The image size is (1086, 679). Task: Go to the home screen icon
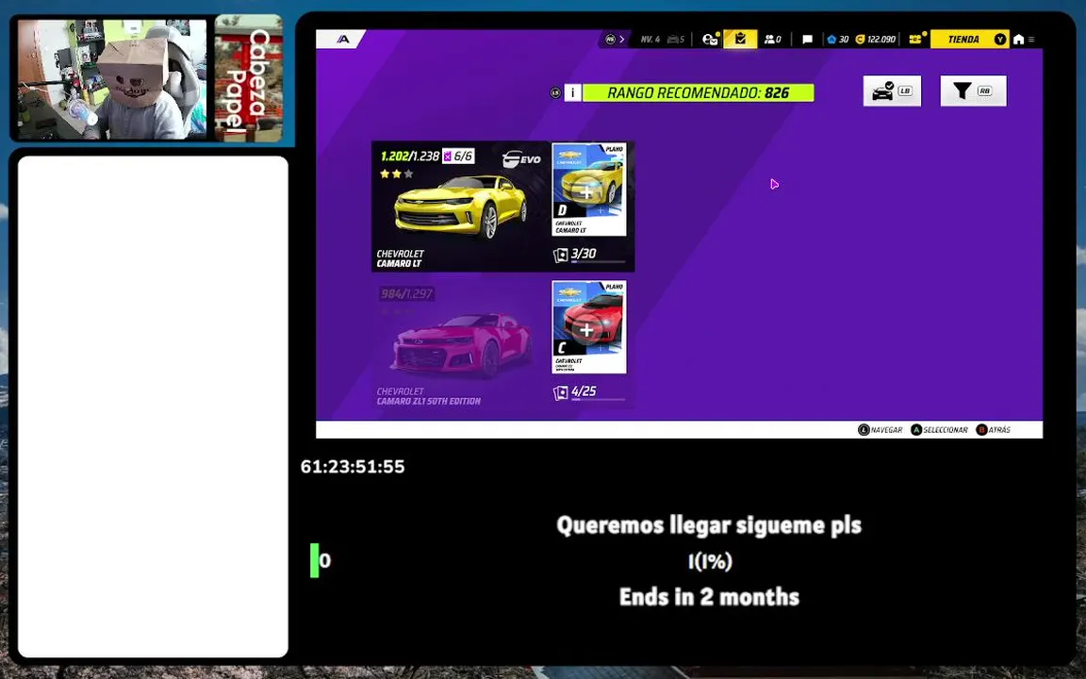point(1018,40)
